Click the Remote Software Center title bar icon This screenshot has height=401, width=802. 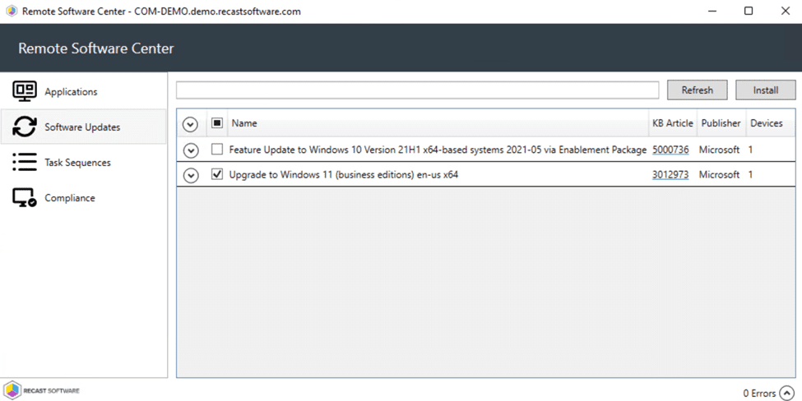click(12, 12)
